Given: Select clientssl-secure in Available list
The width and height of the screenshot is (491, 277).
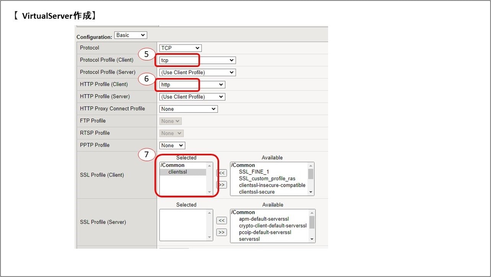Looking at the screenshot, I should click(257, 192).
